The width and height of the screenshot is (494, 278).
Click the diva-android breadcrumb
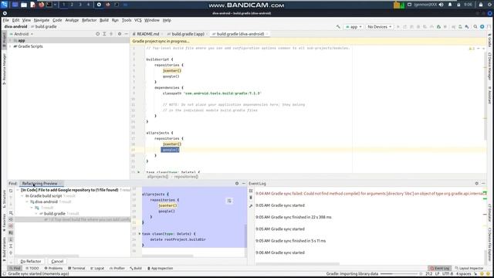(x=15, y=27)
